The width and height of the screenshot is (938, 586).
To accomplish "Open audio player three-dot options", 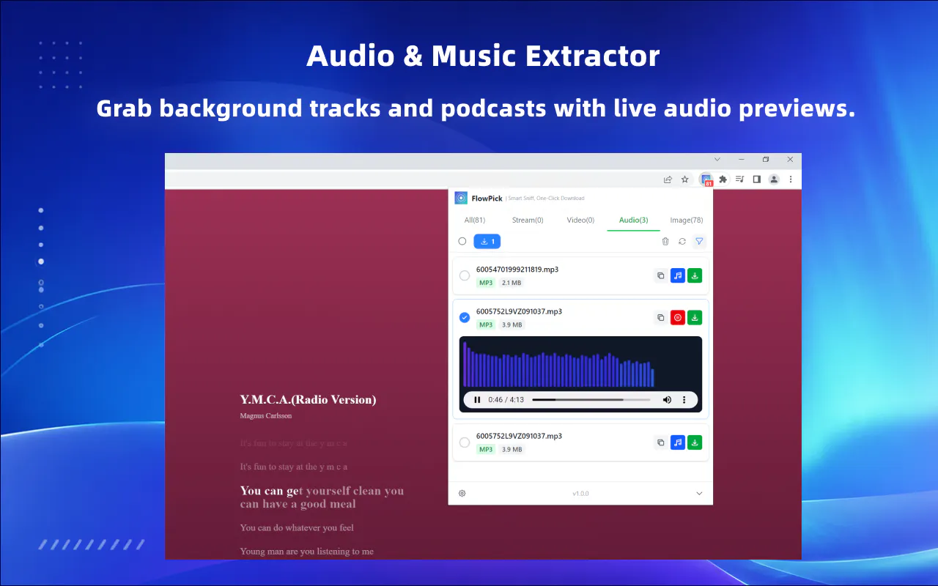I will (x=684, y=400).
